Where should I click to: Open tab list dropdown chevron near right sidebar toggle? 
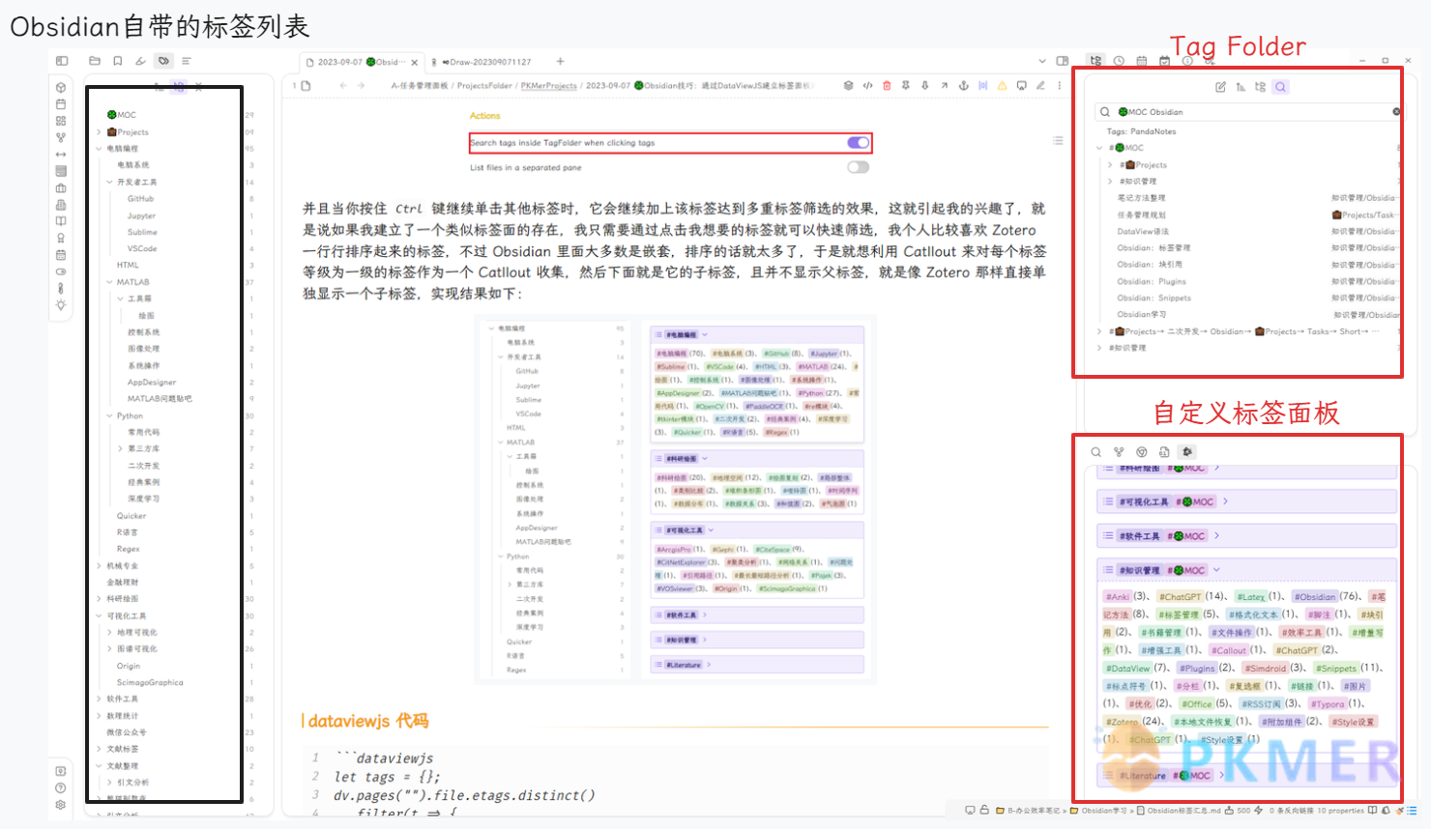[x=1041, y=61]
